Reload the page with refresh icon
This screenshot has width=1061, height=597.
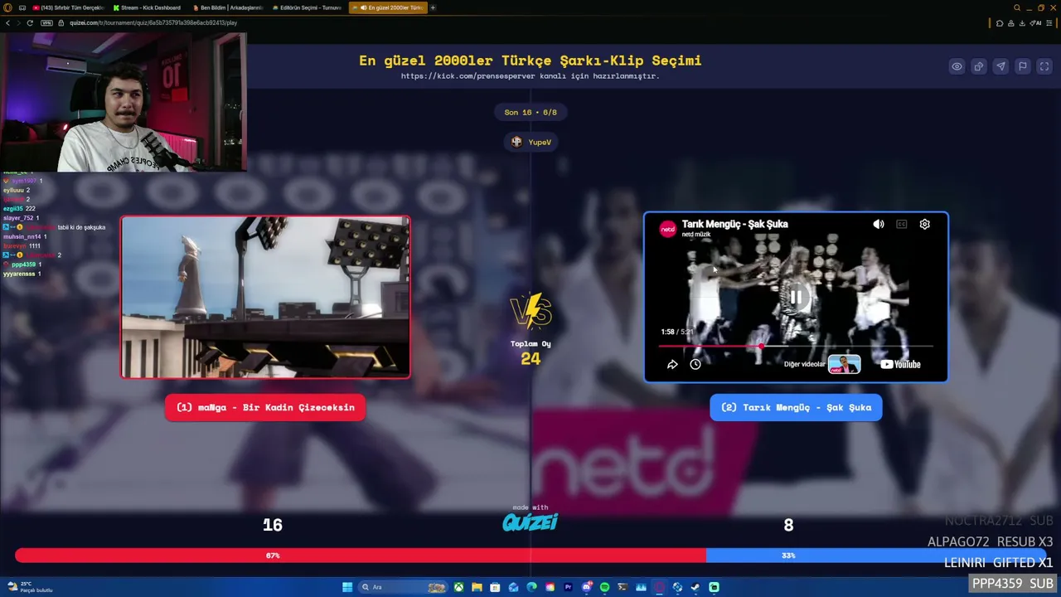click(30, 22)
